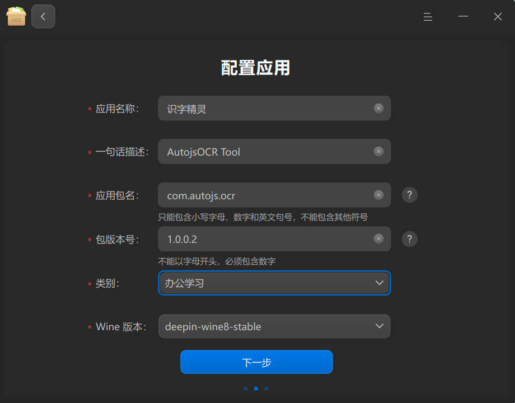Go back using the arrow button
This screenshot has height=403, width=515.
click(x=43, y=16)
